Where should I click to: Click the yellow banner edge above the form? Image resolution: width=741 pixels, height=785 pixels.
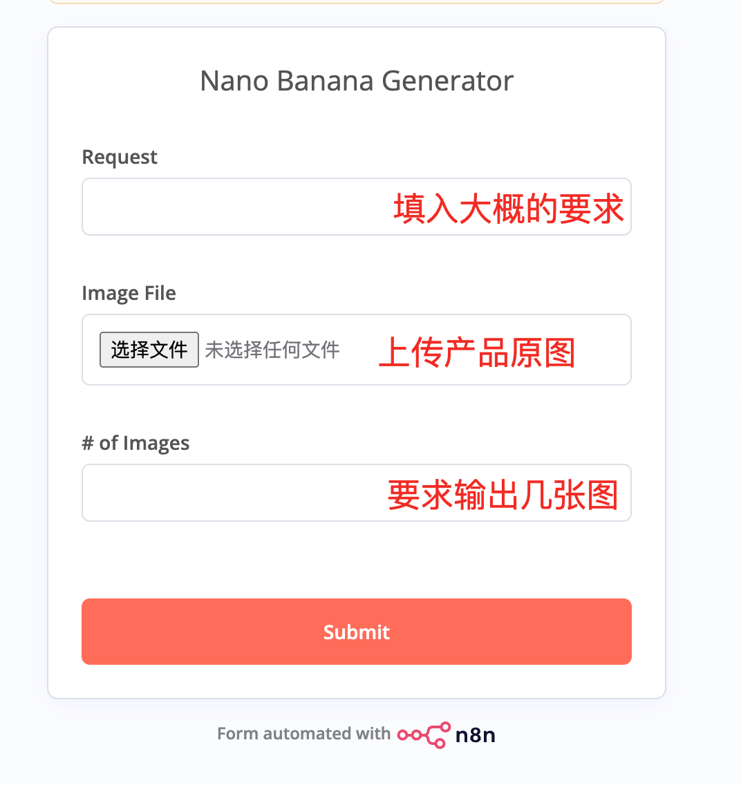(357, 2)
